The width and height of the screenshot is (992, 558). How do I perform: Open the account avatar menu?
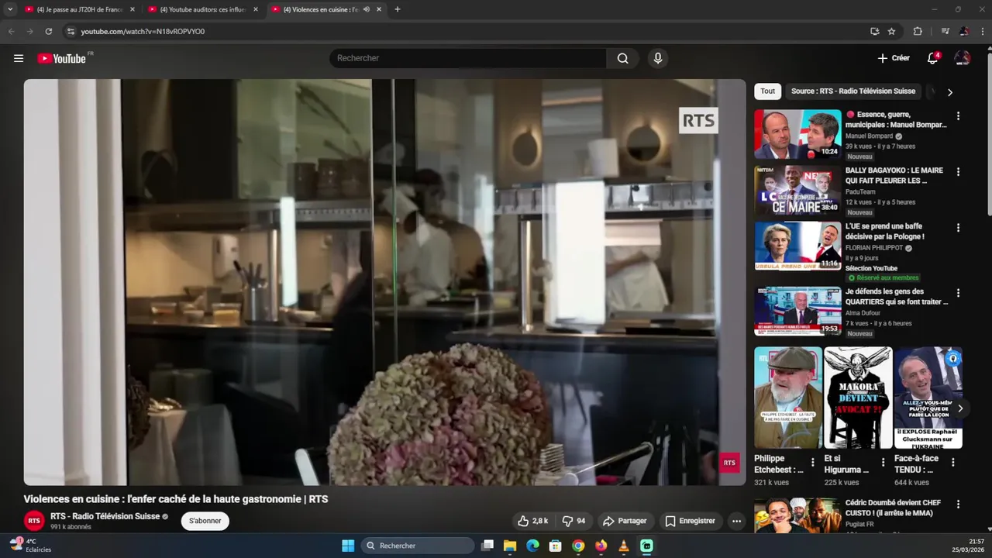click(963, 58)
